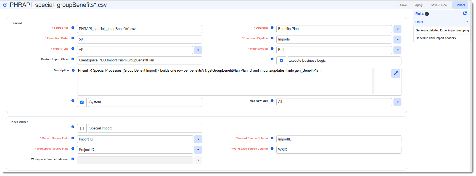
Task: Click the Save & New button
Action: coord(439,5)
